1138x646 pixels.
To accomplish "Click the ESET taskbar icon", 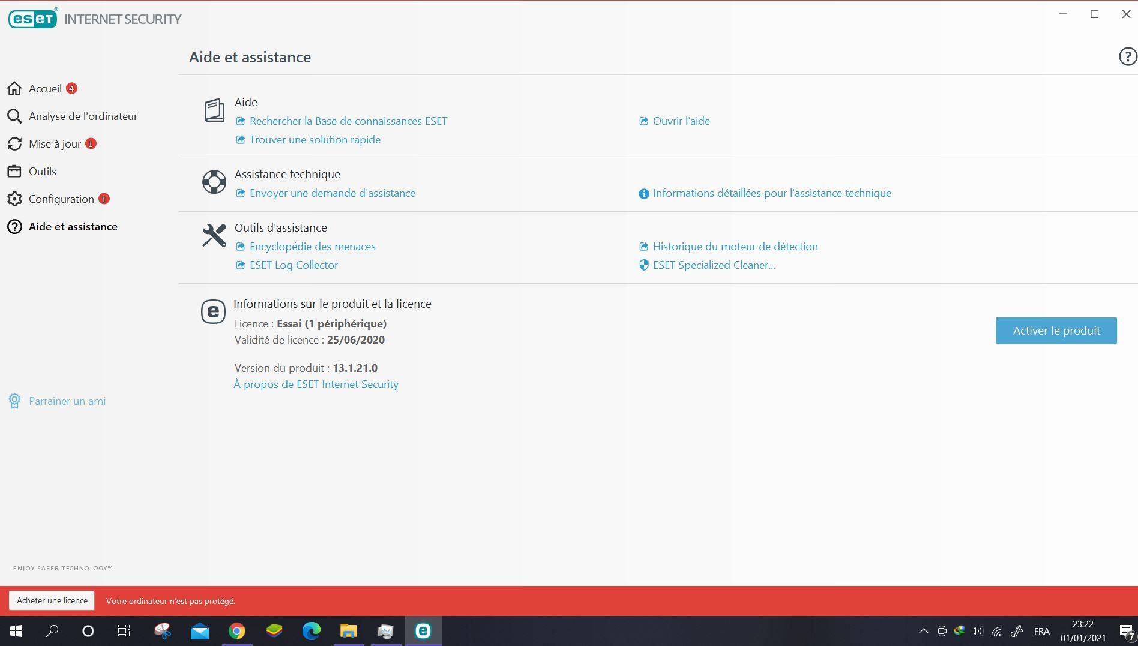I will point(423,631).
